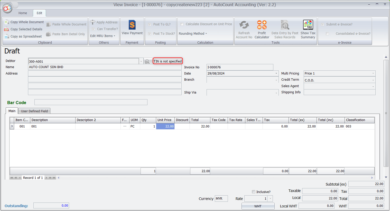Viewport: 390px width, 211px height.
Task: Select Unit Price cell 22.00 in row 001
Action: [165, 126]
